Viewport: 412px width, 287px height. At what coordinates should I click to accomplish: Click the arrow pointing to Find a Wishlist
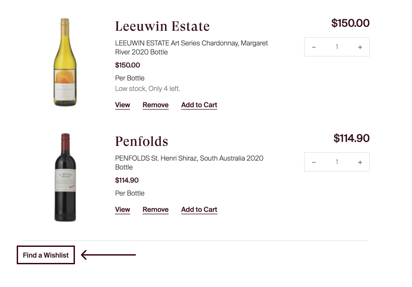coord(108,255)
